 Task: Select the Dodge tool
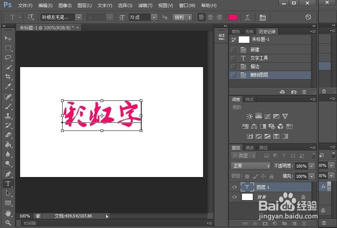8,164
